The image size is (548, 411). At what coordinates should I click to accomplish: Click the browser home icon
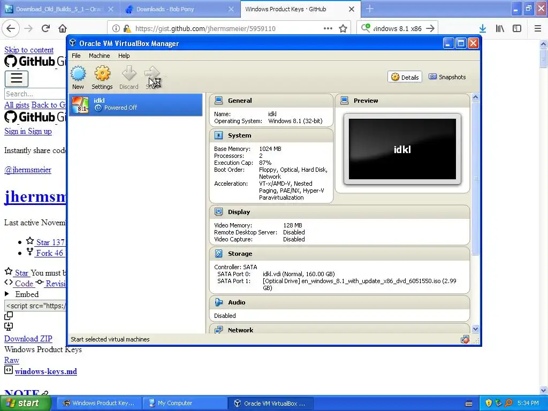(63, 28)
